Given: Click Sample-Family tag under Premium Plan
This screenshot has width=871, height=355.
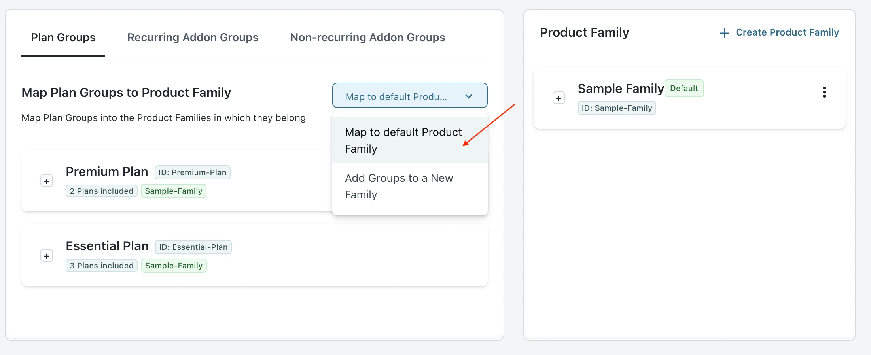Looking at the screenshot, I should point(173,191).
